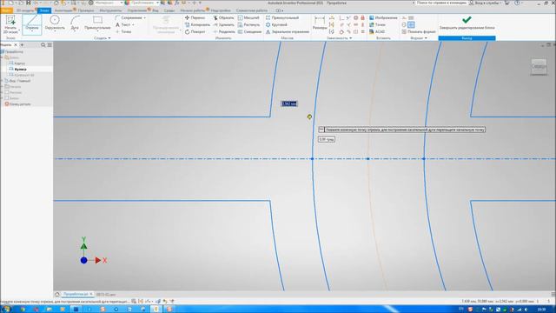Select the Окружность circle tool
This screenshot has height=313, width=556.
click(x=55, y=23)
